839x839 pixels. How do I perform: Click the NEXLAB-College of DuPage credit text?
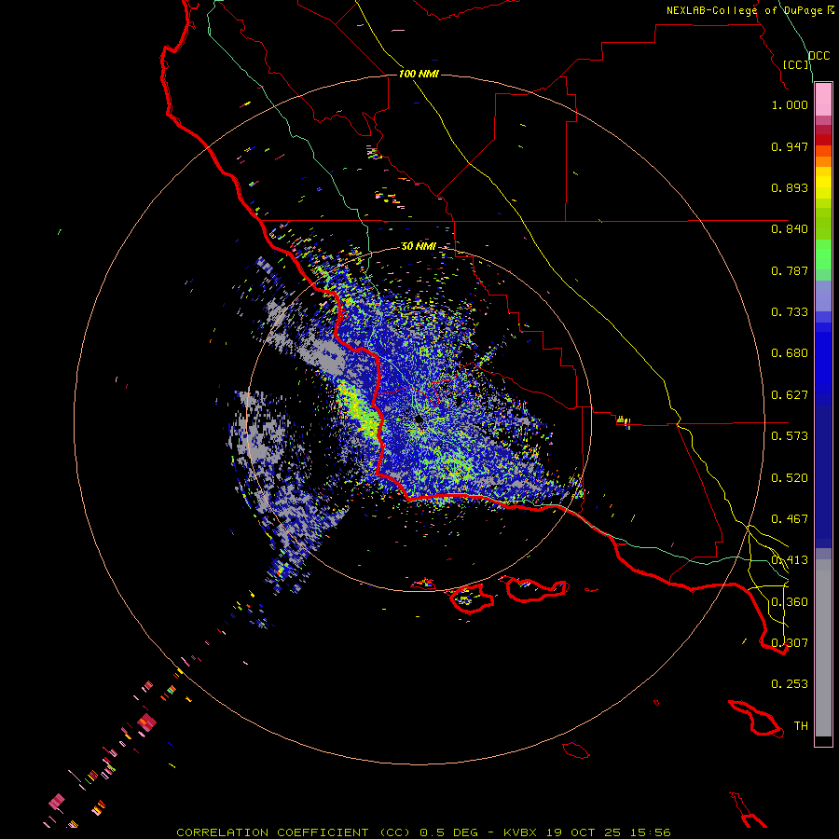point(750,10)
